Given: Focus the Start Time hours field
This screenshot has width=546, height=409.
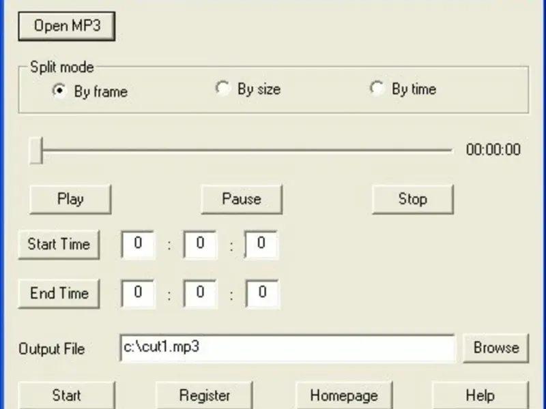Looking at the screenshot, I should tap(138, 245).
